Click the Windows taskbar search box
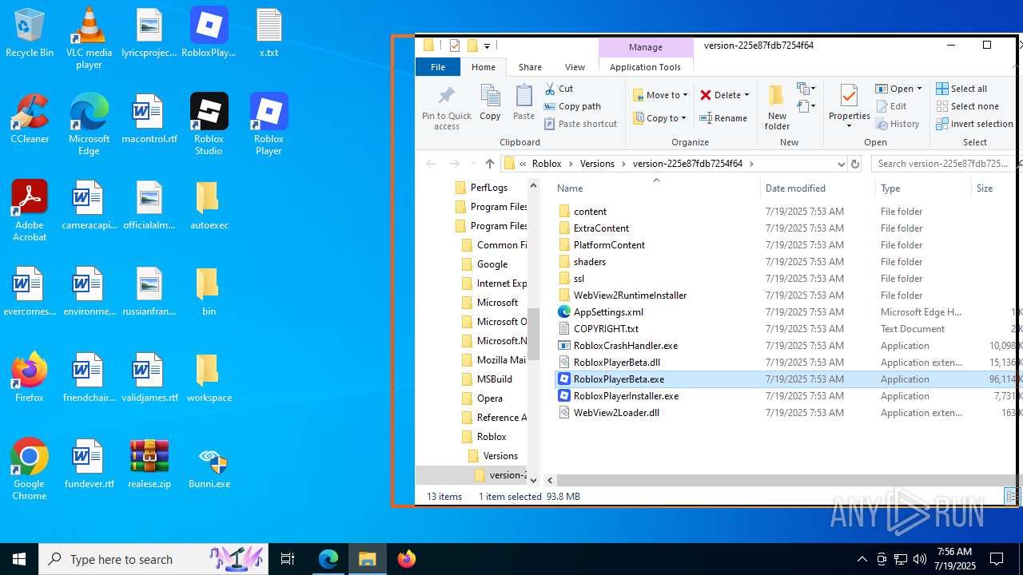 click(x=153, y=559)
